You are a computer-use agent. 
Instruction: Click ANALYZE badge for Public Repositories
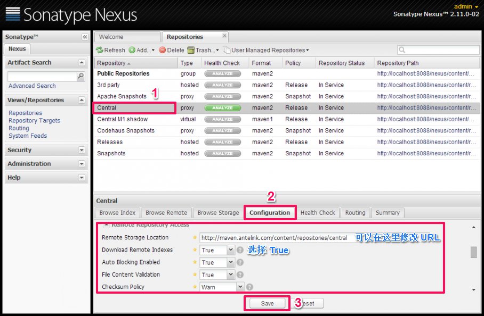coord(223,73)
